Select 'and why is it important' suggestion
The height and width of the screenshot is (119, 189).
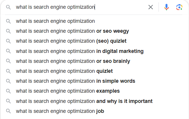(84, 101)
